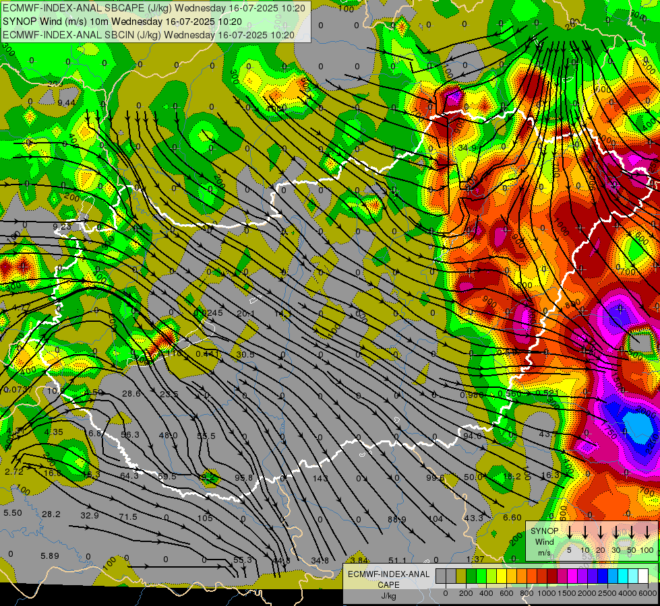
Task: Select the bright magenta CAPE legend swatch
Action: click(x=572, y=576)
